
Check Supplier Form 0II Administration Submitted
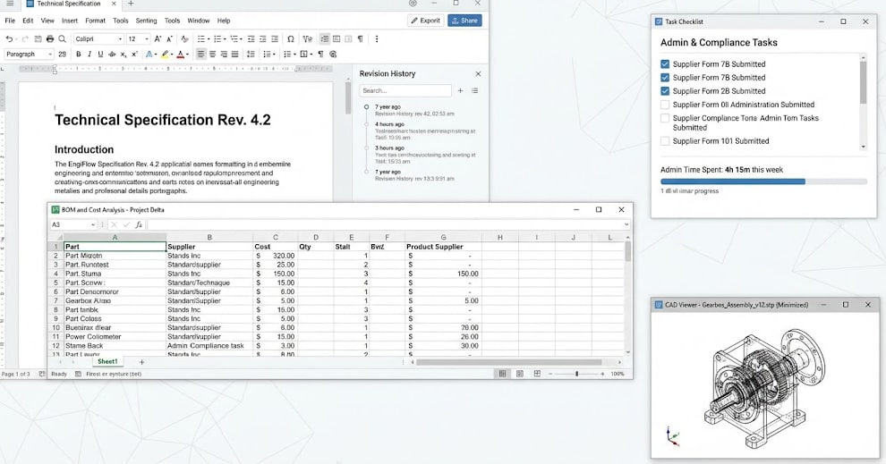[665, 105]
